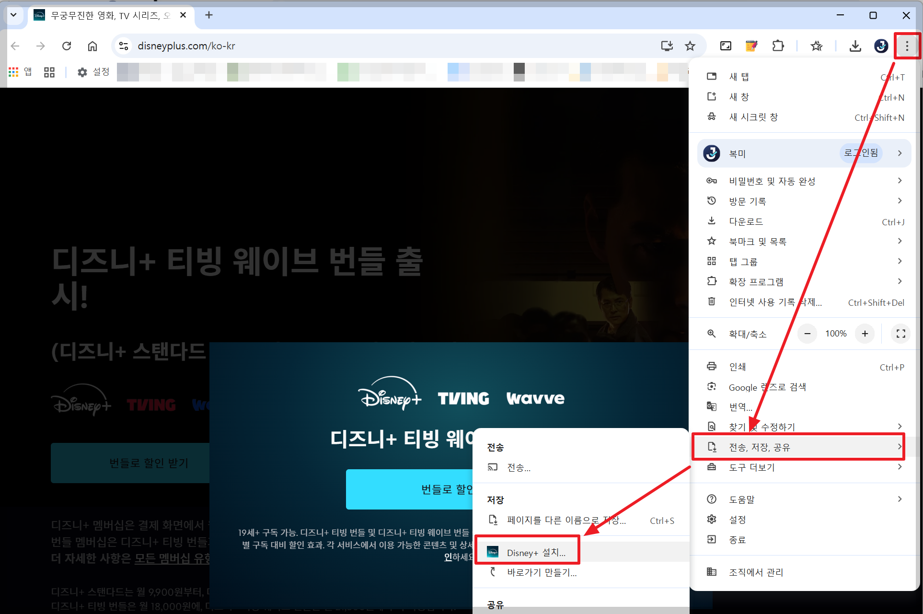Select Disney+ 설치 menu entry

pos(536,553)
